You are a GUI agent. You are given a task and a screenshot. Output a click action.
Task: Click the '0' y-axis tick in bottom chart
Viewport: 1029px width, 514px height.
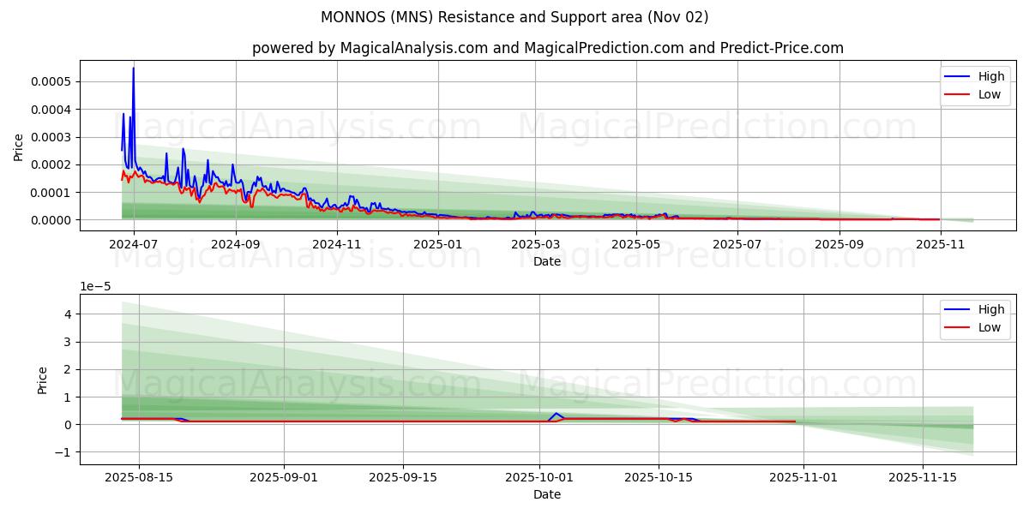[69, 425]
